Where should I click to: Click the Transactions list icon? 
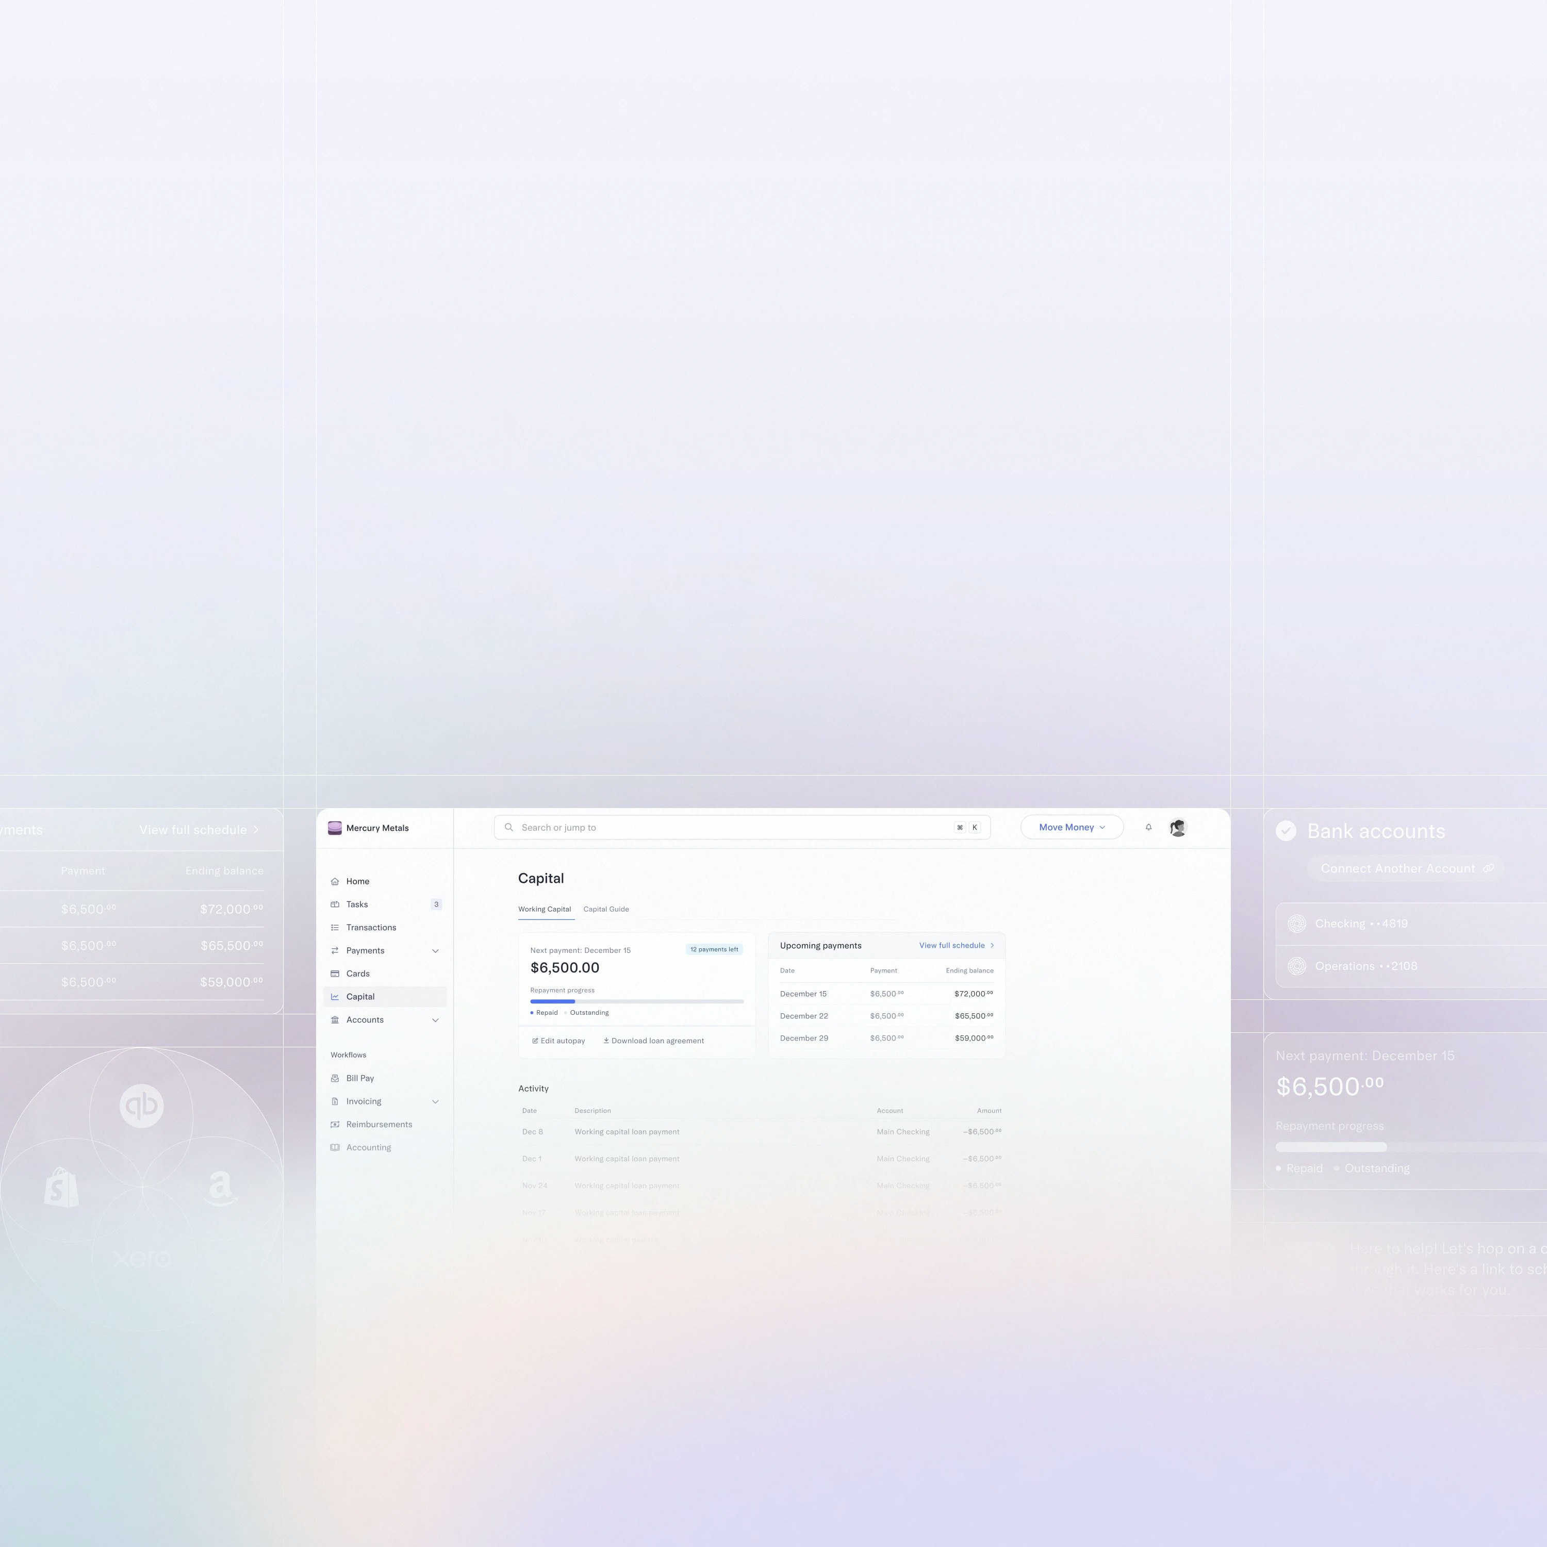(335, 927)
